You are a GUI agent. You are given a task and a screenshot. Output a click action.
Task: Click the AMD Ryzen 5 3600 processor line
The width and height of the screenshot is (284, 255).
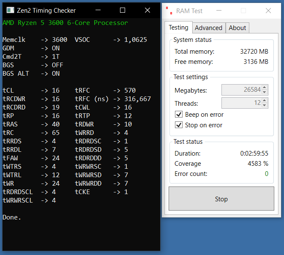tap(65, 23)
